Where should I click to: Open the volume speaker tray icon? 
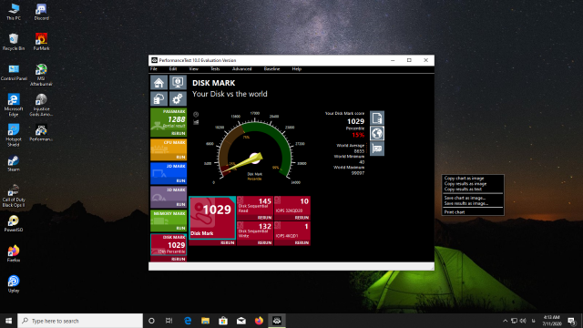[x=523, y=321]
